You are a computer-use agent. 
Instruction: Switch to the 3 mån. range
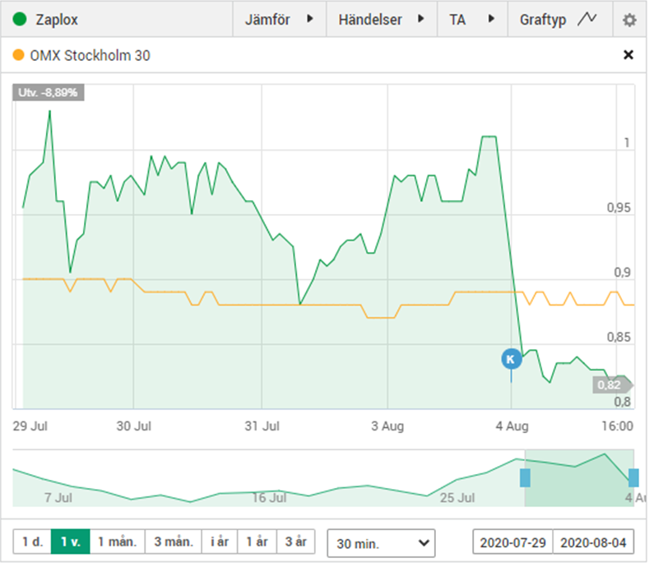[x=174, y=542]
